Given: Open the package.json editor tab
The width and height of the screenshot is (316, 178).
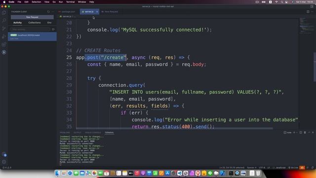Looking at the screenshot, I should 68,12.
